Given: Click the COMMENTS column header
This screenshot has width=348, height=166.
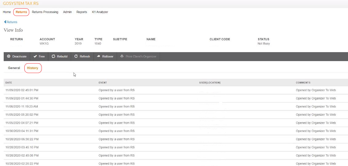Looking at the screenshot, I should (x=303, y=83).
